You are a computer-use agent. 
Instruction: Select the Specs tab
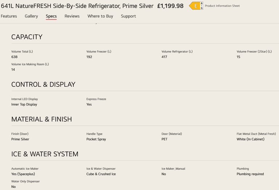tap(51, 16)
